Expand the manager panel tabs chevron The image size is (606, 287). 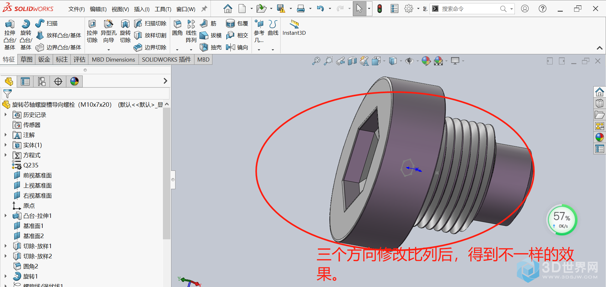click(165, 81)
